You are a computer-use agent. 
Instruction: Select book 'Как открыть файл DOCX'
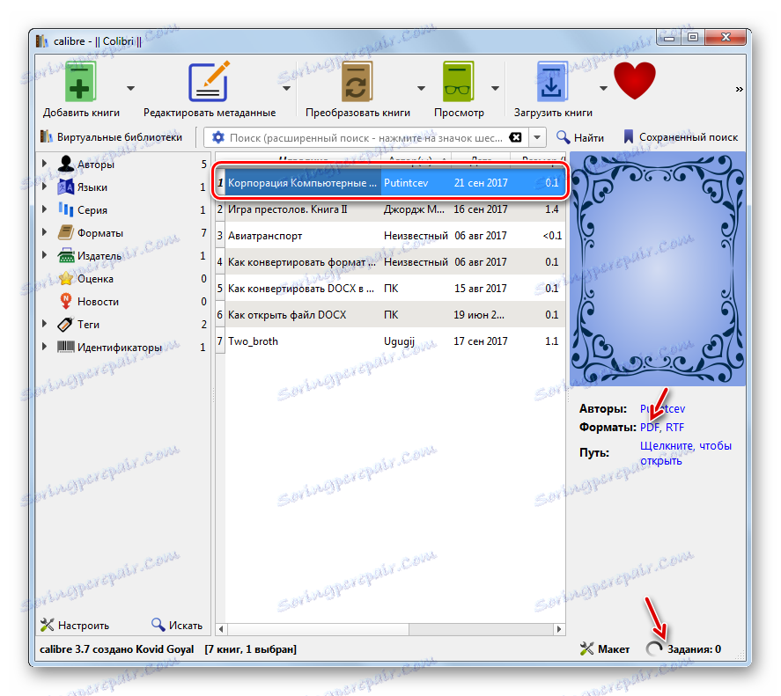click(287, 315)
